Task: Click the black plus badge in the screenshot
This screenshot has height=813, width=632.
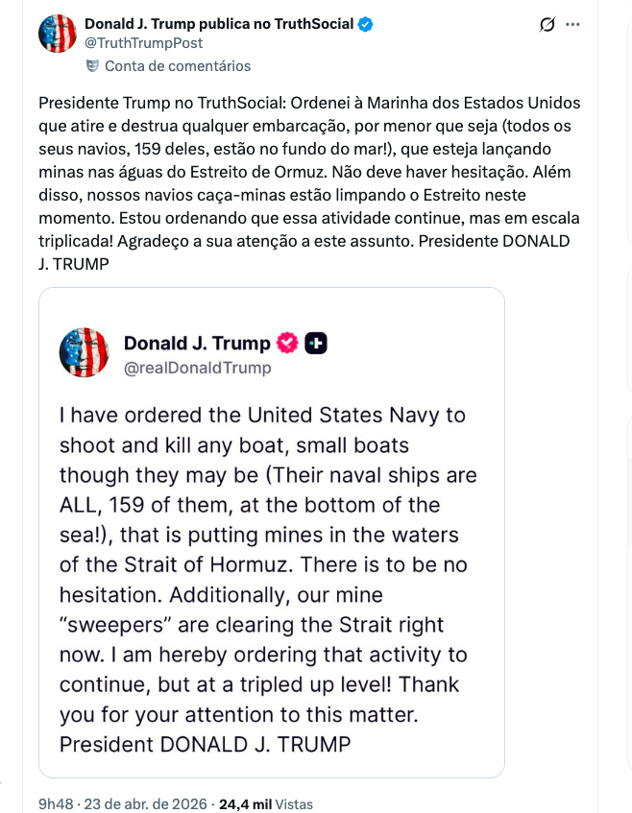Action: point(316,344)
